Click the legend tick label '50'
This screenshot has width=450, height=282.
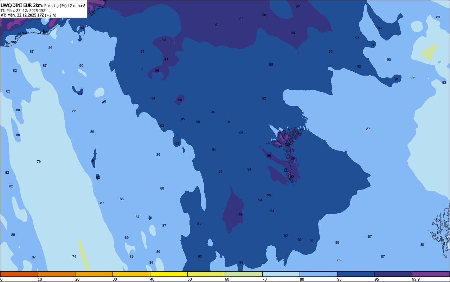click(x=189, y=279)
